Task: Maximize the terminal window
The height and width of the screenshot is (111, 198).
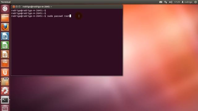Action: [x=19, y=7]
